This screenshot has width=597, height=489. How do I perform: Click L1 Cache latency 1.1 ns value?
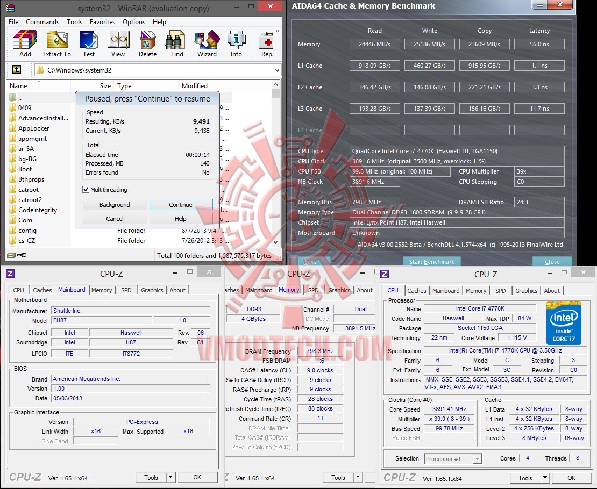pos(539,66)
